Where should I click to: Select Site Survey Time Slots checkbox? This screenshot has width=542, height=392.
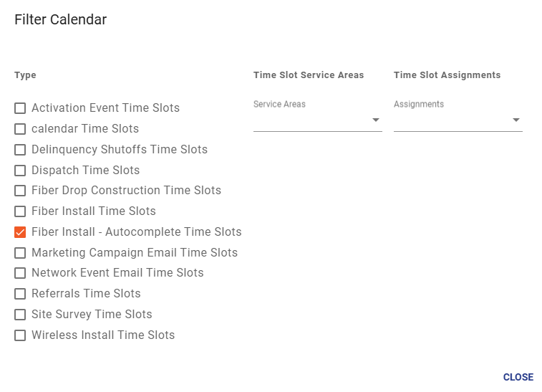click(20, 315)
